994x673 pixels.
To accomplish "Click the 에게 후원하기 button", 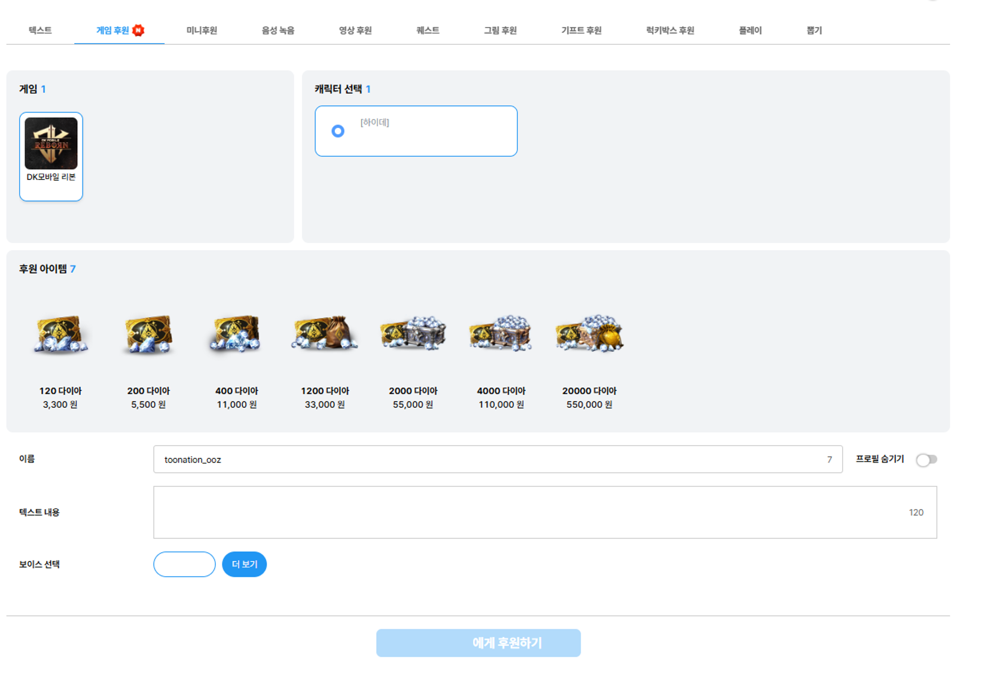I will (478, 642).
